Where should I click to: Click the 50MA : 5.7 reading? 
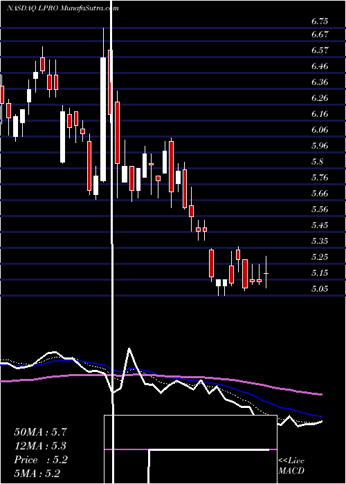click(x=40, y=431)
